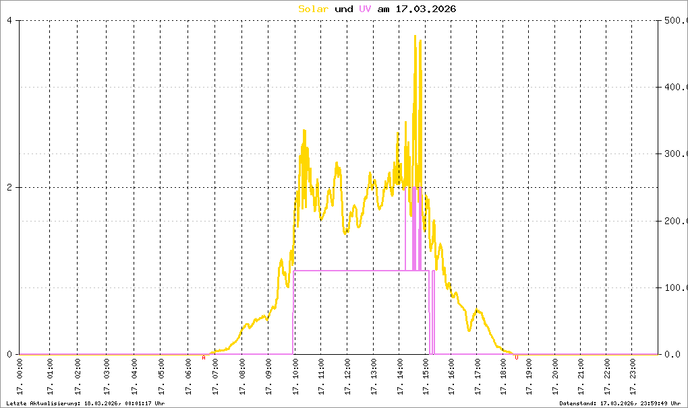Click the time axis label '17. 10:00'

(295, 376)
